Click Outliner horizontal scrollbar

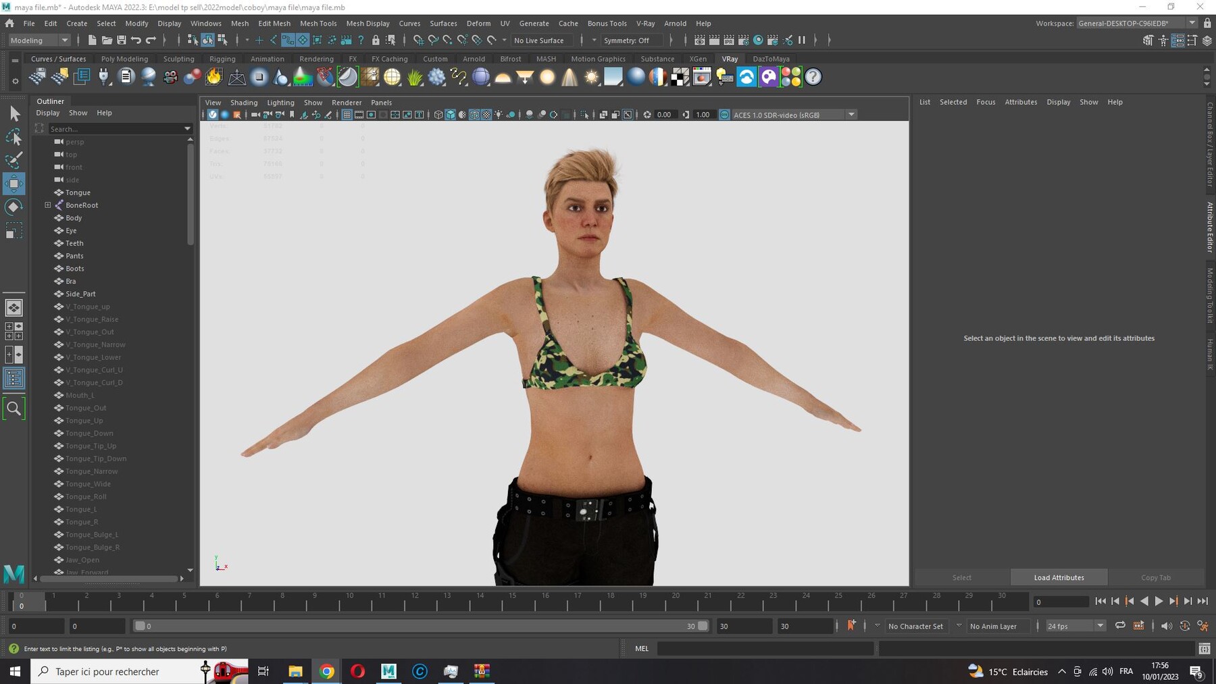[109, 579]
